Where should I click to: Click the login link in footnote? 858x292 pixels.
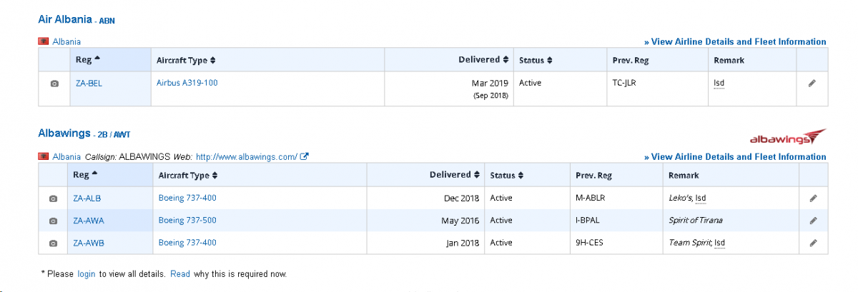pos(87,274)
